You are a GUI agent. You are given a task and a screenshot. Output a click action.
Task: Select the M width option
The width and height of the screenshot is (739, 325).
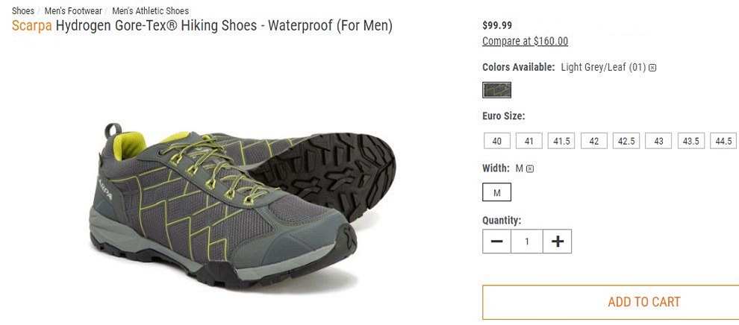[x=496, y=193]
